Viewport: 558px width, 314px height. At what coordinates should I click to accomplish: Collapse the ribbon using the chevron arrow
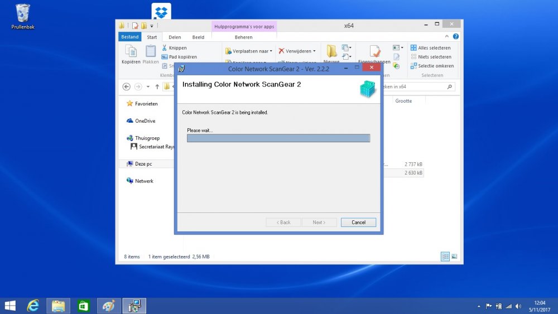(448, 37)
